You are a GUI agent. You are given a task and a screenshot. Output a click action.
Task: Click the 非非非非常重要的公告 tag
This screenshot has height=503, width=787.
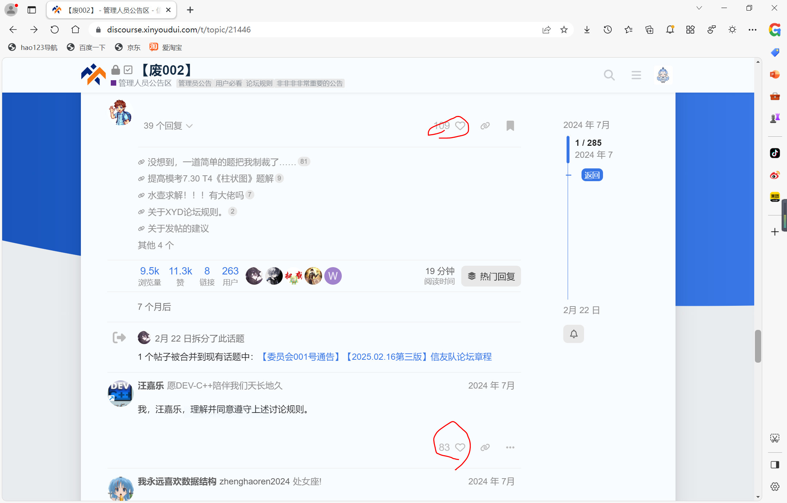(310, 83)
